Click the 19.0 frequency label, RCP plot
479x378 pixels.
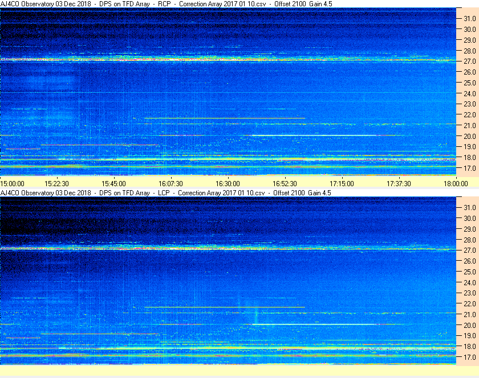point(470,147)
